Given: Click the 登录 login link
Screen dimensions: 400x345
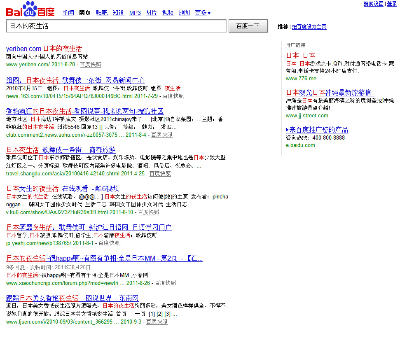Looking at the screenshot, I should 392,4.
